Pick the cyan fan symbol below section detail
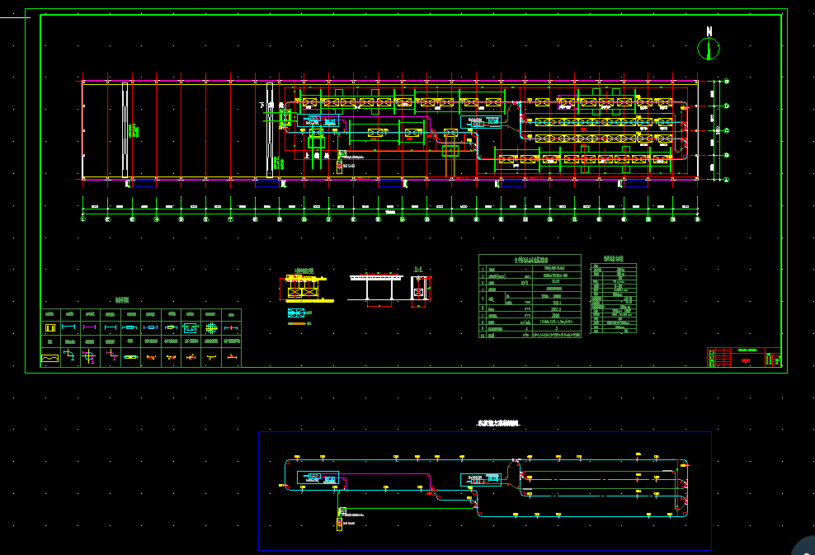 click(296, 313)
